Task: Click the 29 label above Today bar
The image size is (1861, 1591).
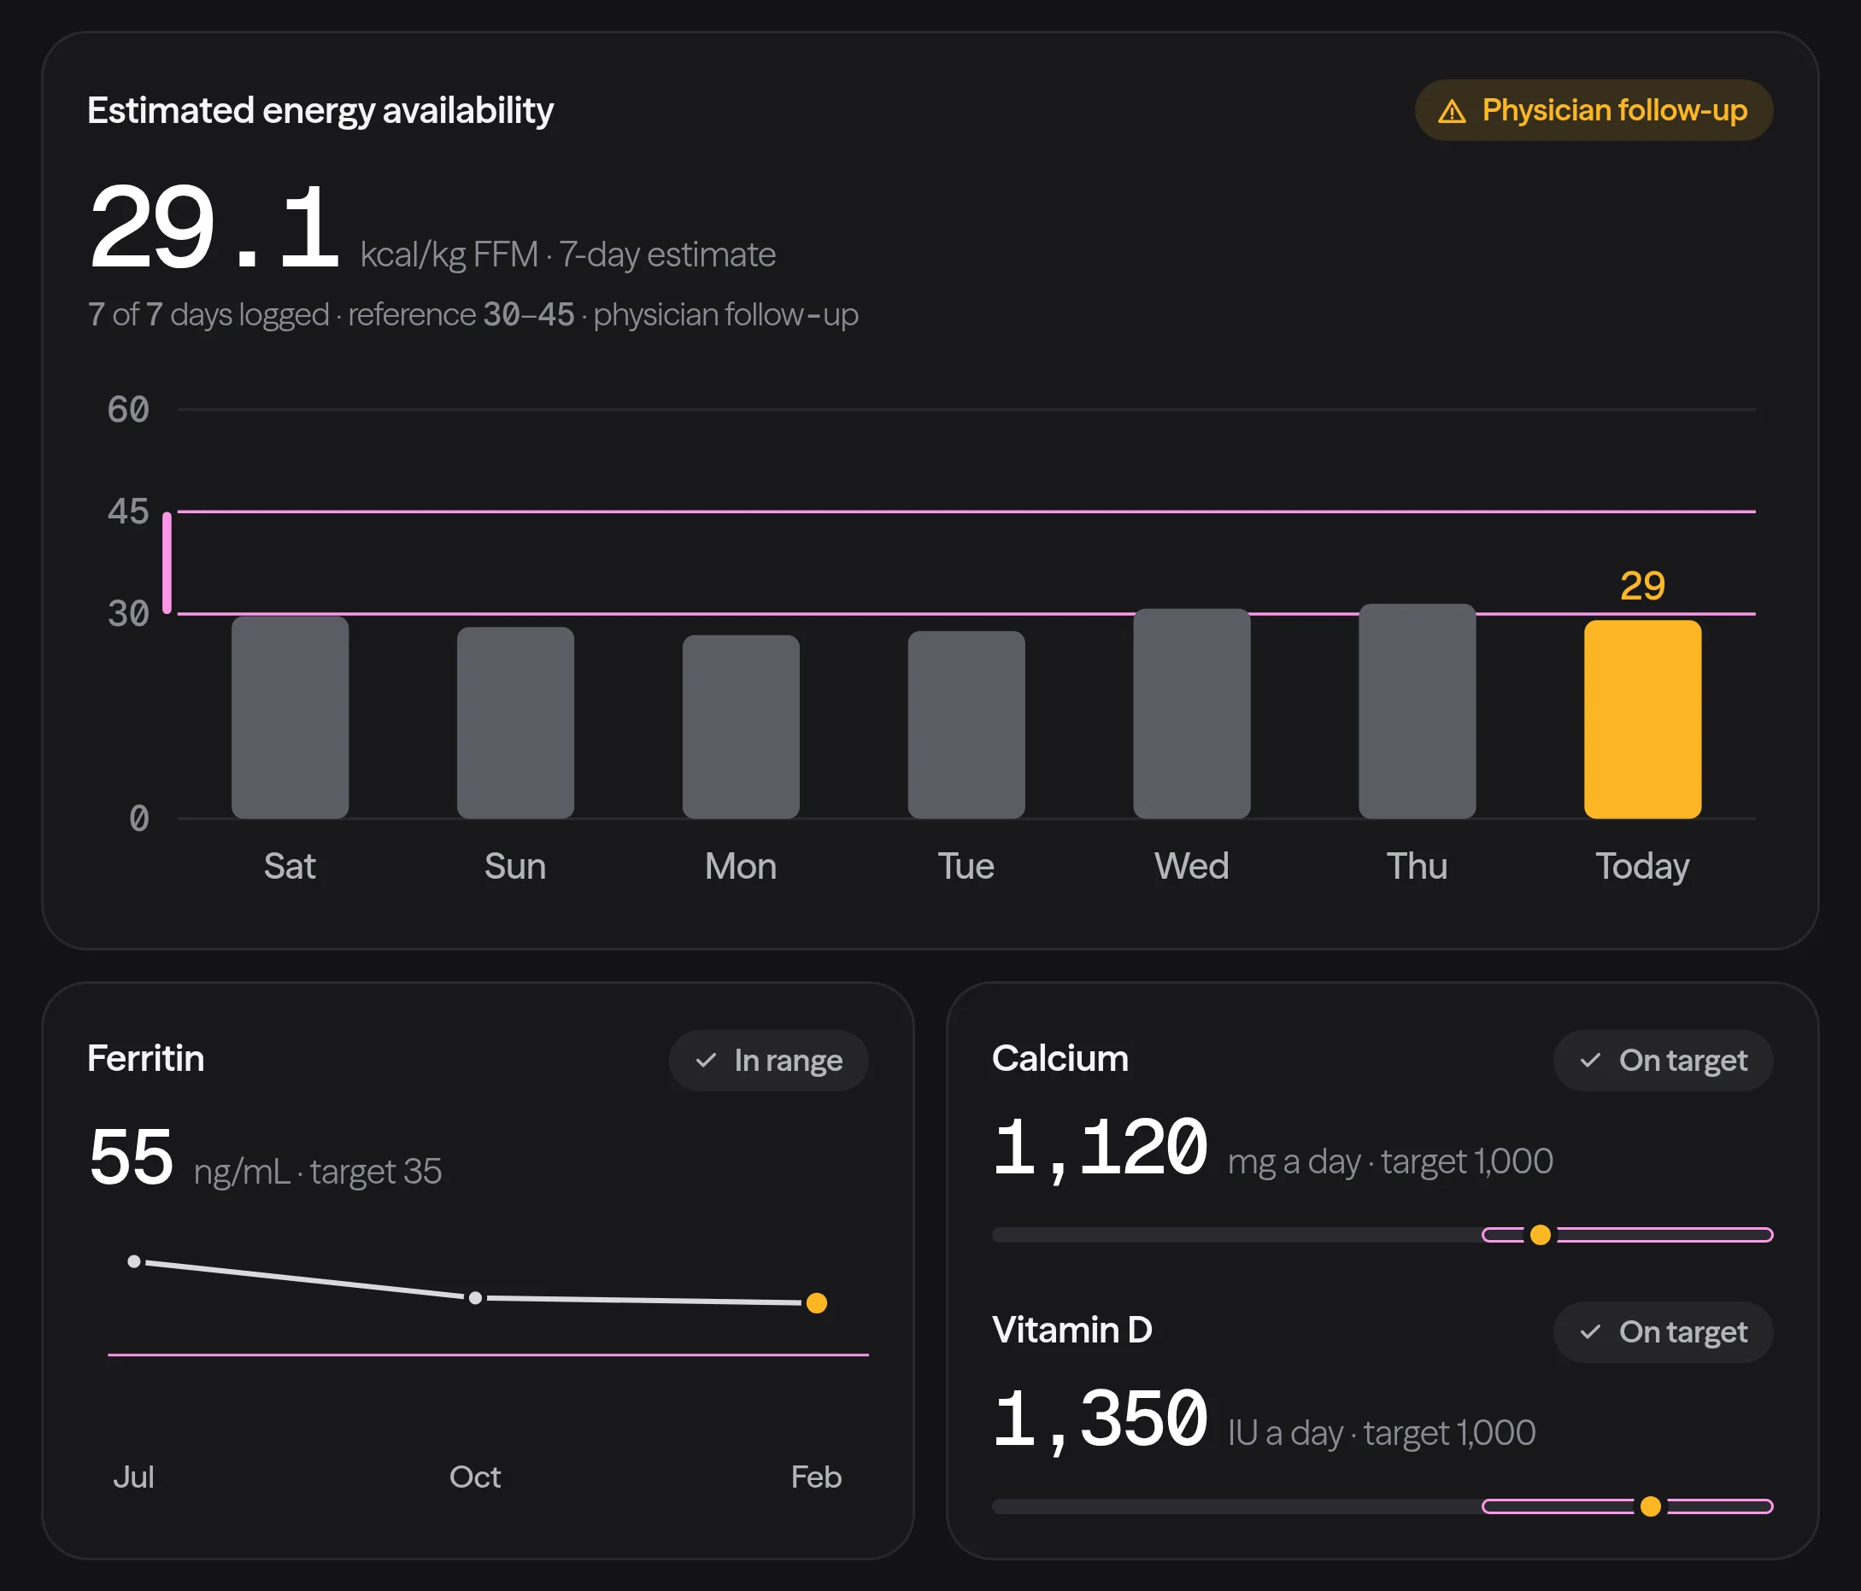Action: tap(1643, 587)
